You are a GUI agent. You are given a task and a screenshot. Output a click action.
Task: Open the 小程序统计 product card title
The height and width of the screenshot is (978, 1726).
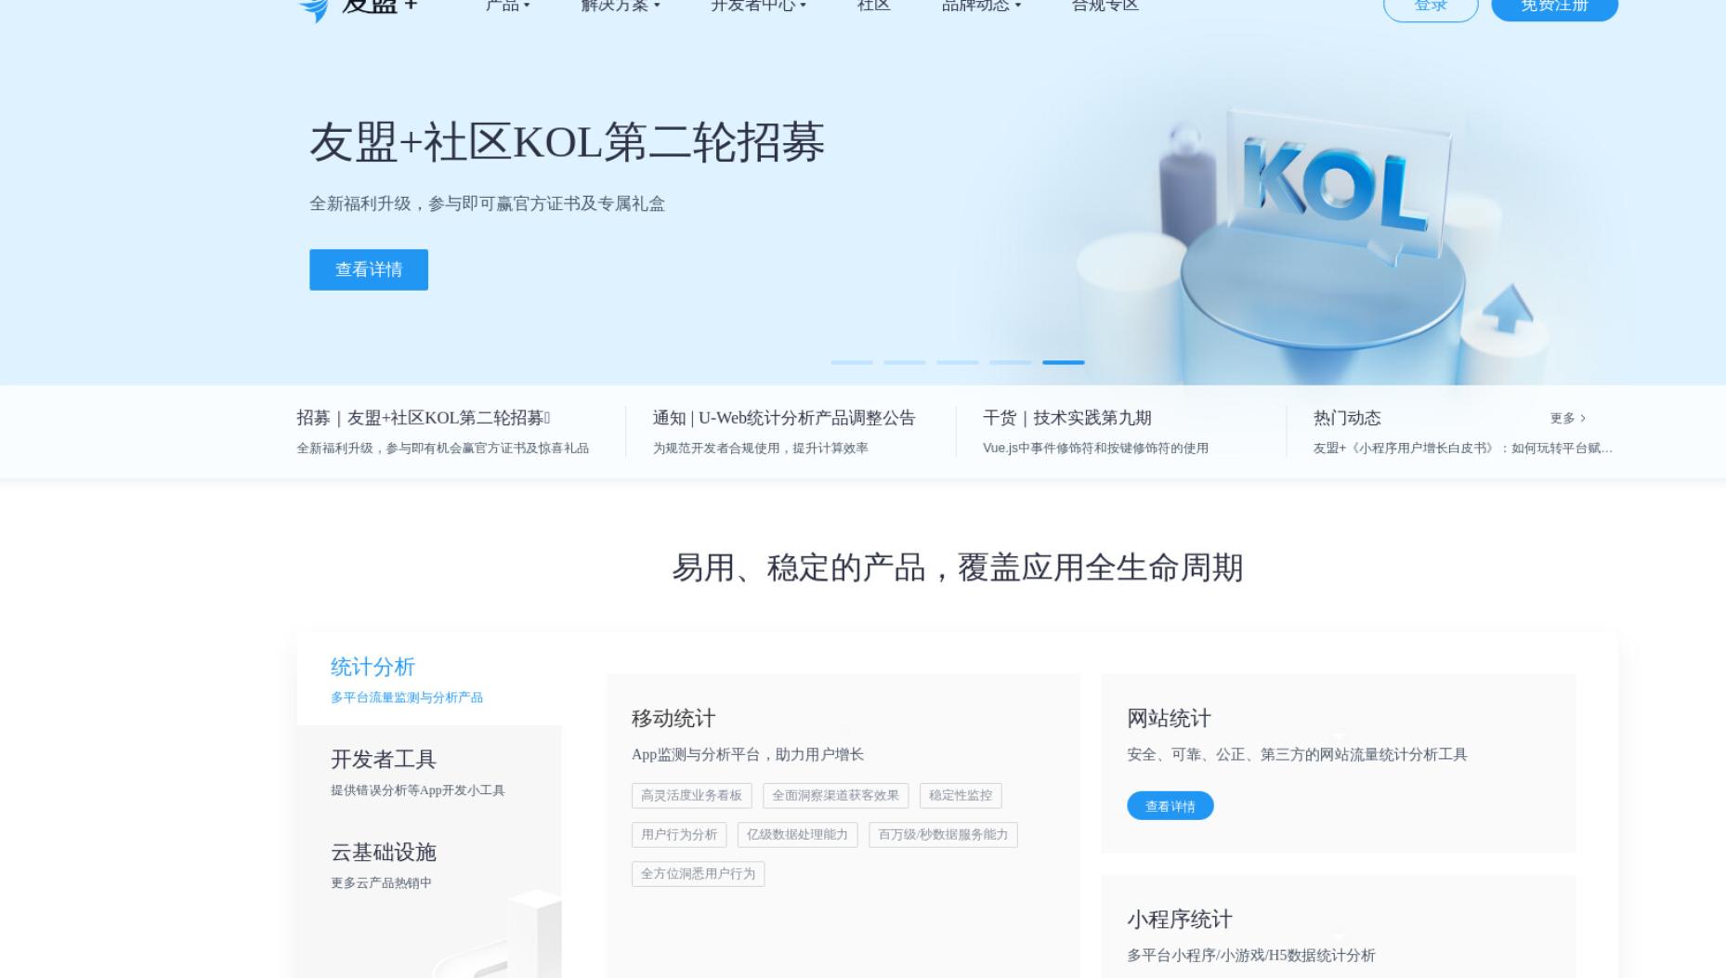click(x=1179, y=919)
